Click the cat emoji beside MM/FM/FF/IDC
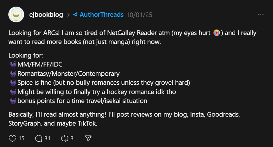 point(13,64)
